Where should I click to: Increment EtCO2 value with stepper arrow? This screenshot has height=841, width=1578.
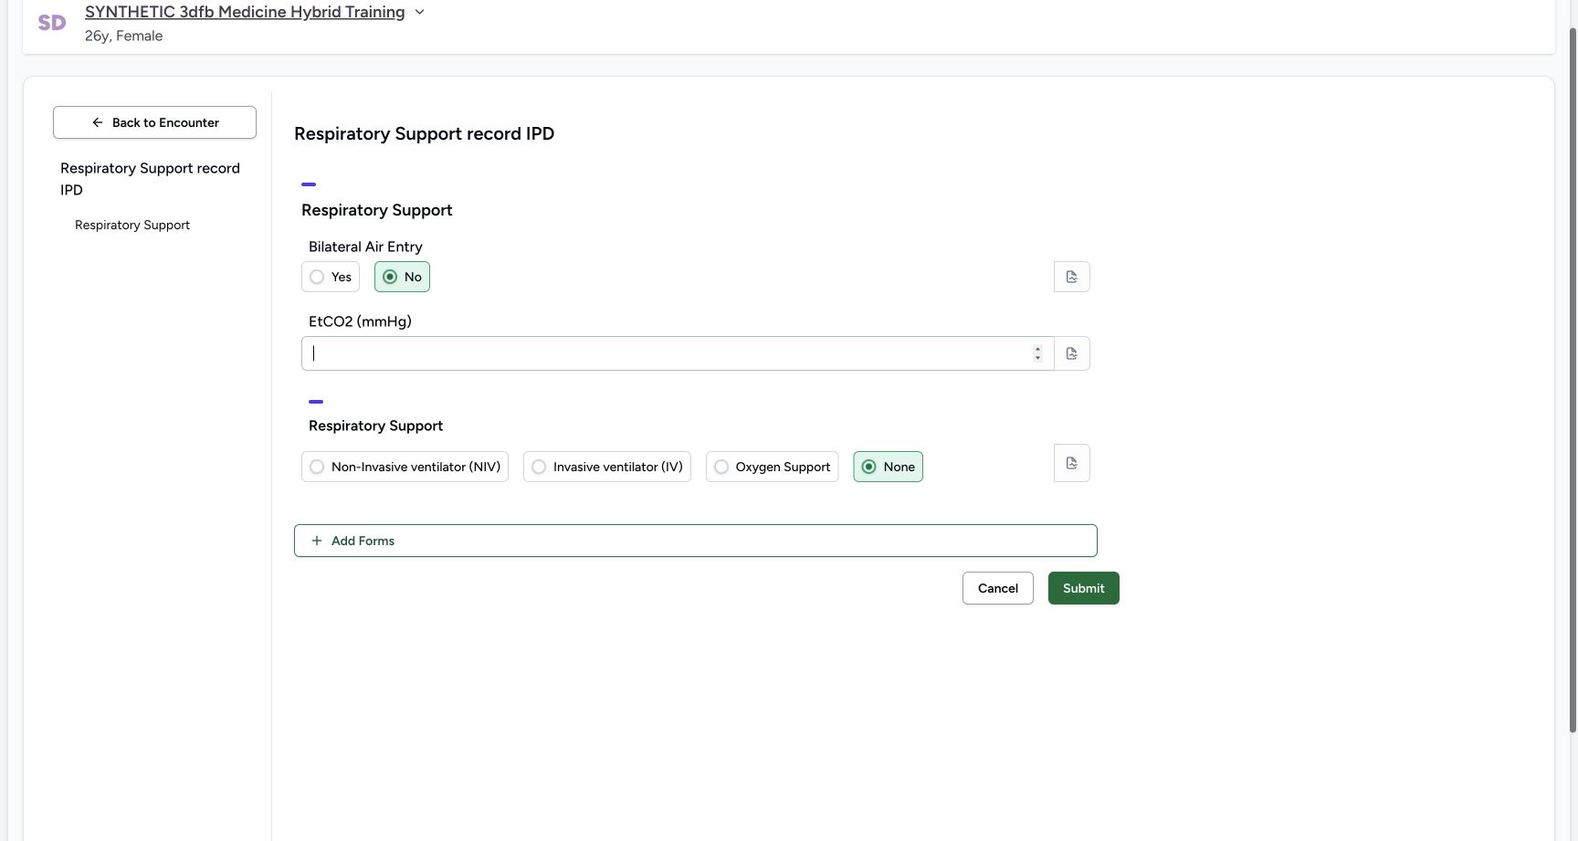(1037, 349)
